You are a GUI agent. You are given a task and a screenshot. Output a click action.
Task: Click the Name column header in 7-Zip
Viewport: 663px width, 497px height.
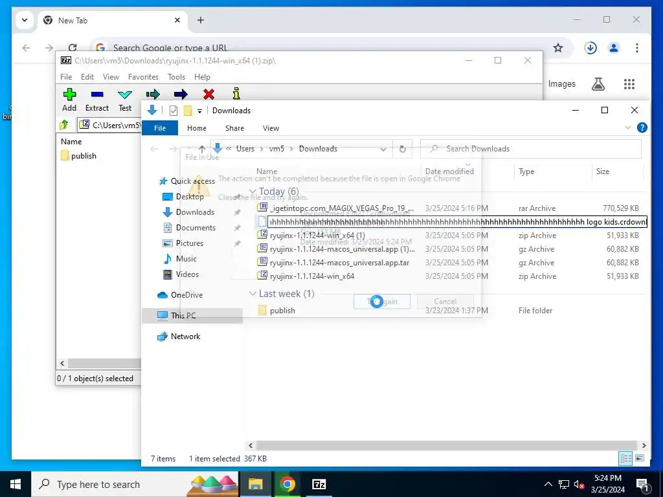pyautogui.click(x=71, y=142)
